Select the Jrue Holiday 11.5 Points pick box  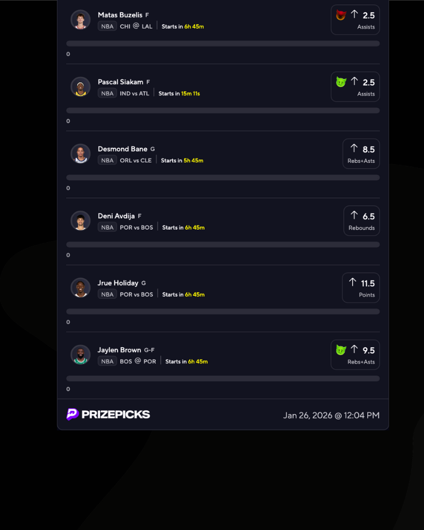(361, 288)
